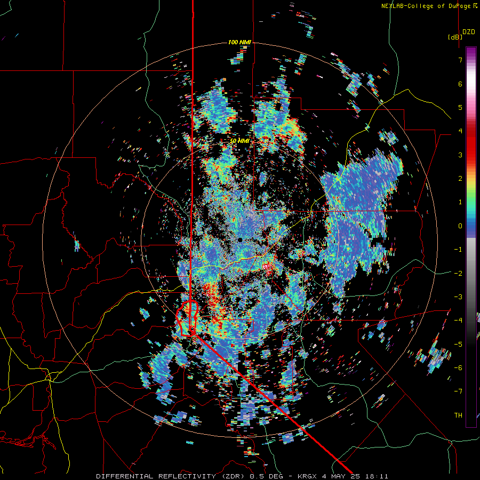Click the ZDR color scale bar

(471, 237)
